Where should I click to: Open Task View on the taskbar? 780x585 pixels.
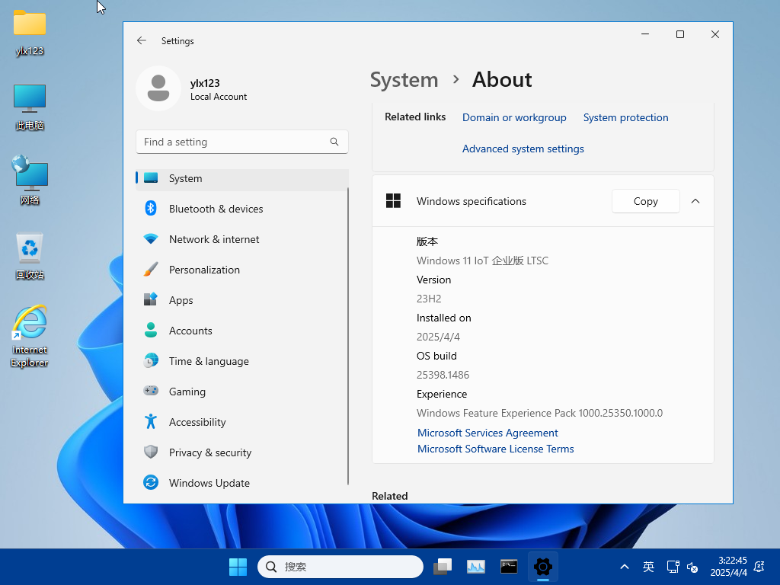(x=443, y=567)
